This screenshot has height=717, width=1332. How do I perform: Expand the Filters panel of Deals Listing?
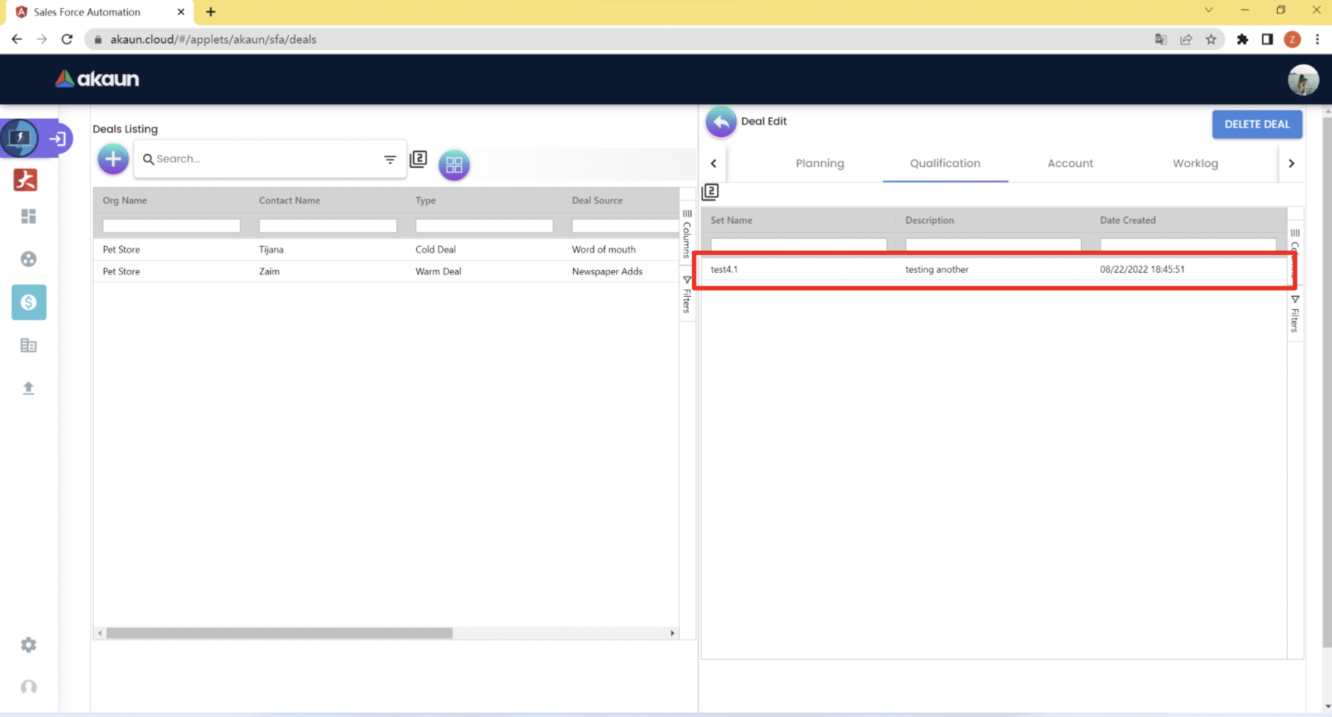click(687, 294)
